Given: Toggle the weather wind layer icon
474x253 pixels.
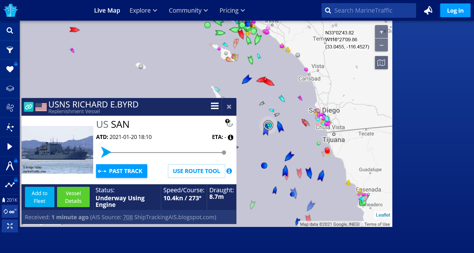Looking at the screenshot, I should click(10, 108).
